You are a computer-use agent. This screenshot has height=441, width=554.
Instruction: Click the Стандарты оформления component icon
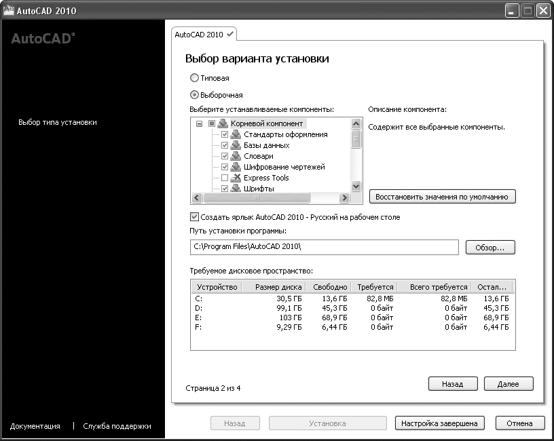tap(236, 134)
